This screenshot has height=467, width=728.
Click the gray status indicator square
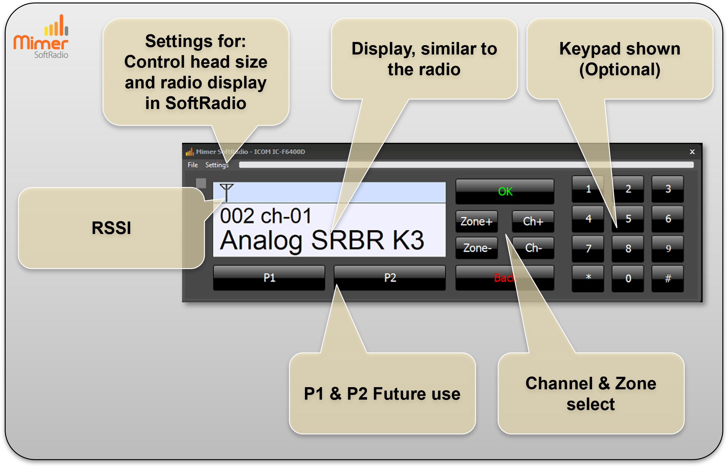coord(201,183)
